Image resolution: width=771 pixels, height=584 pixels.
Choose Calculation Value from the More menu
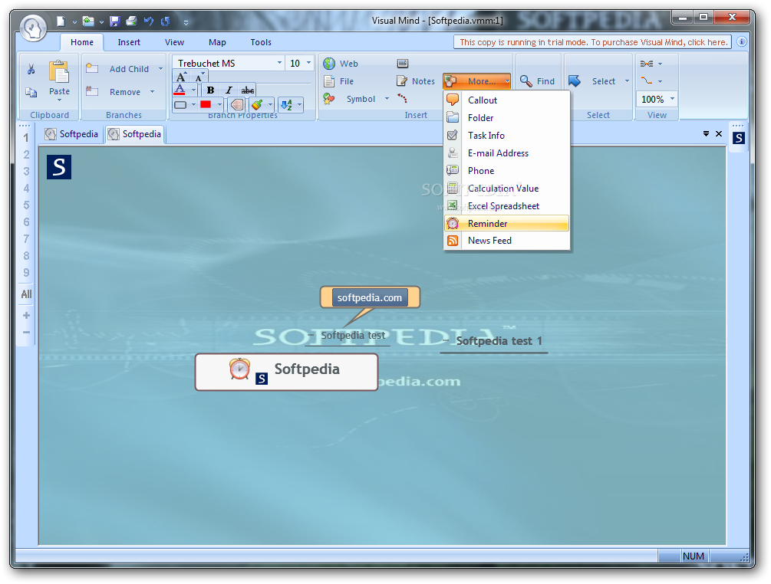click(506, 189)
